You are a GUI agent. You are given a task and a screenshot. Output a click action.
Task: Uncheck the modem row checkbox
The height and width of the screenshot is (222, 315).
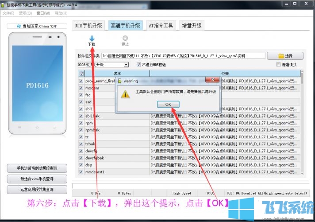coord(81,88)
